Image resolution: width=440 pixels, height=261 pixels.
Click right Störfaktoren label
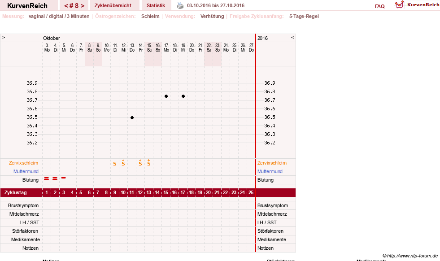click(x=270, y=231)
